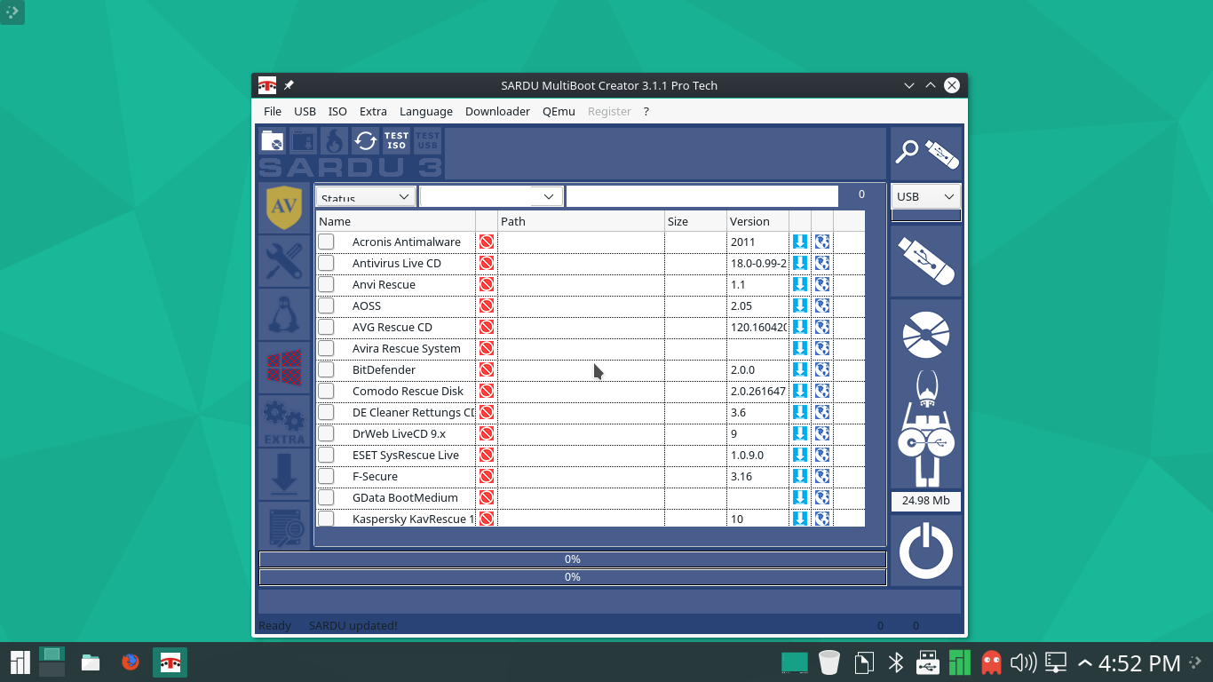Screen dimensions: 1213x682
Task: Click the Create USB drive icon
Action: 926,260
